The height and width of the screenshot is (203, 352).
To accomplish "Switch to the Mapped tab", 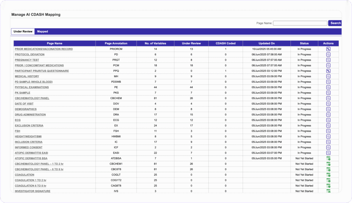I will point(42,31).
